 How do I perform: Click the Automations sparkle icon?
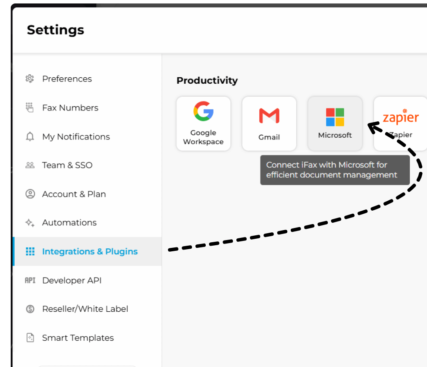30,222
